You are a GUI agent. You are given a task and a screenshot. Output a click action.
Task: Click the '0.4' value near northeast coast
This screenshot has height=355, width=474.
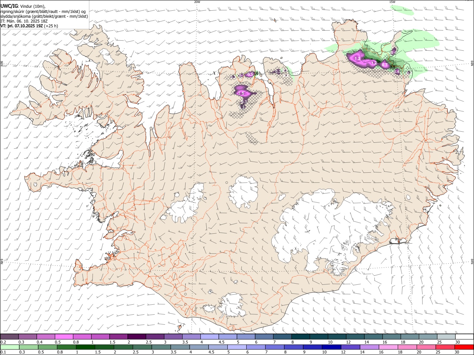397,71
